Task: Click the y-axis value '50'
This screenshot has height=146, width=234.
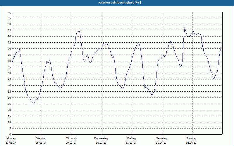Action: point(9,73)
